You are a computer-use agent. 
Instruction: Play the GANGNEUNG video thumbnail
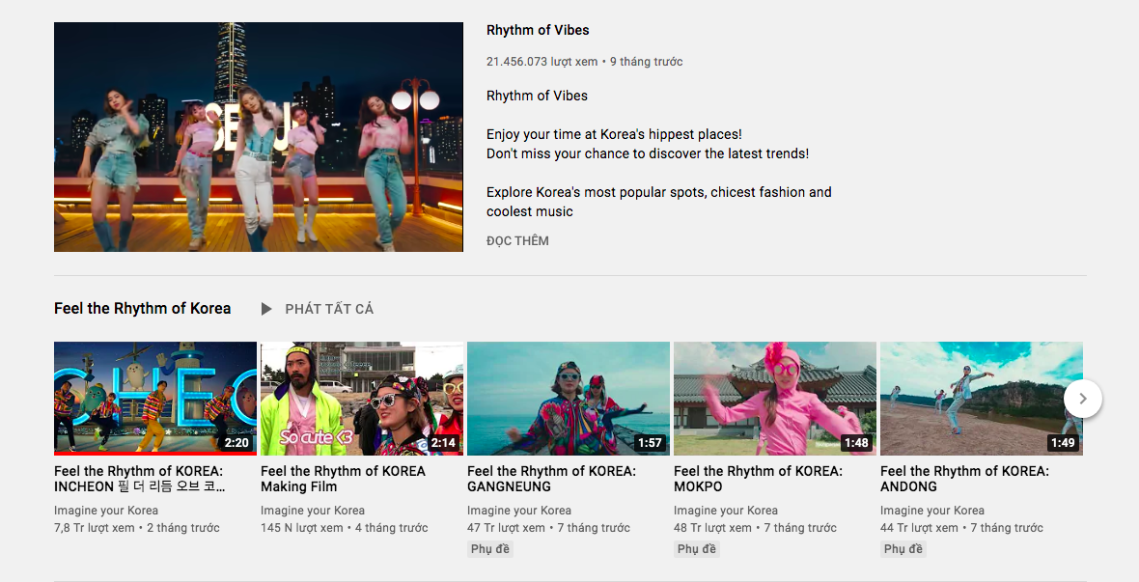(569, 398)
